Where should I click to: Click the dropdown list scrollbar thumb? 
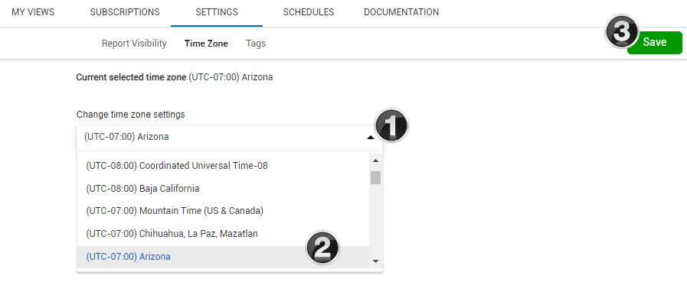[x=375, y=177]
